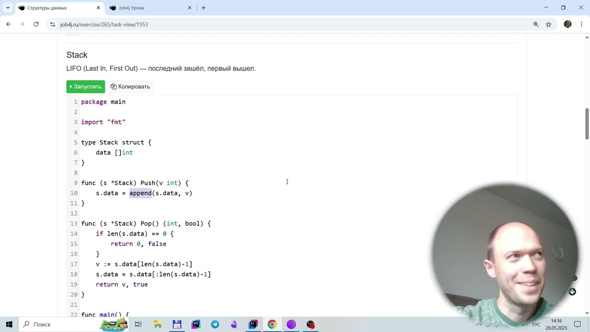Close the Структуры данных tab

pyautogui.click(x=98, y=8)
